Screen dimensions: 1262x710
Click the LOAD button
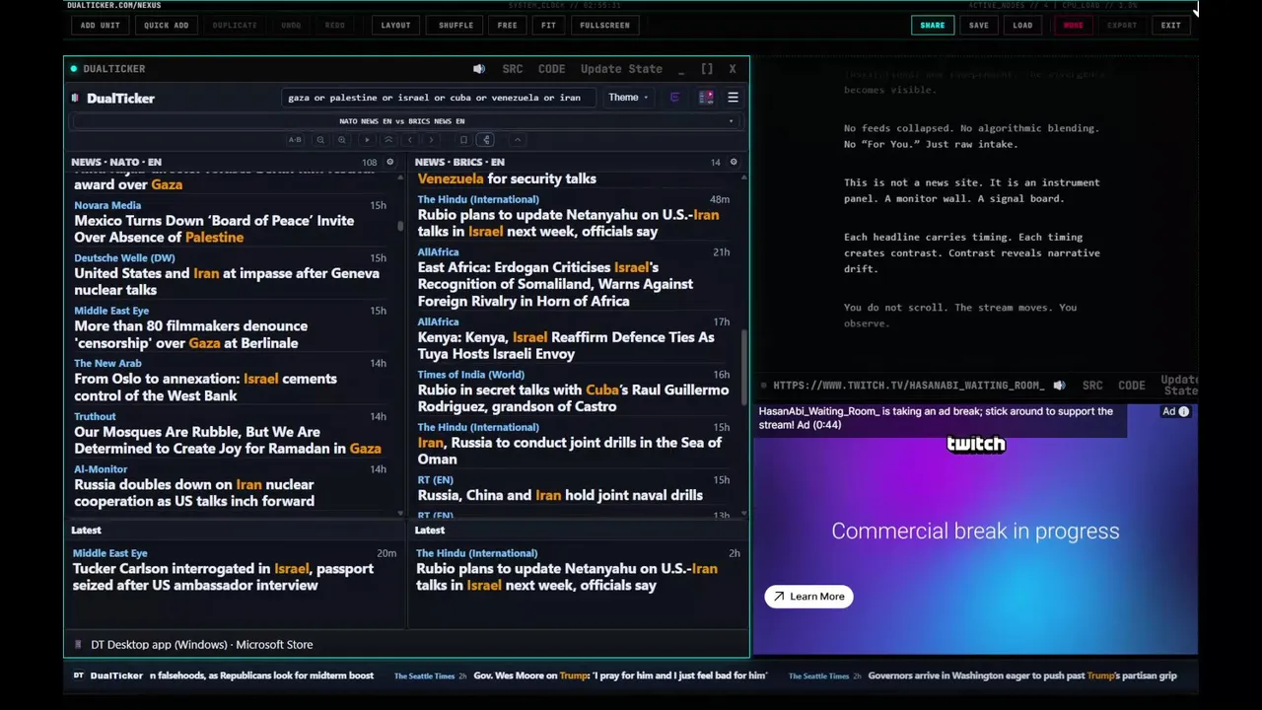pyautogui.click(x=1022, y=26)
